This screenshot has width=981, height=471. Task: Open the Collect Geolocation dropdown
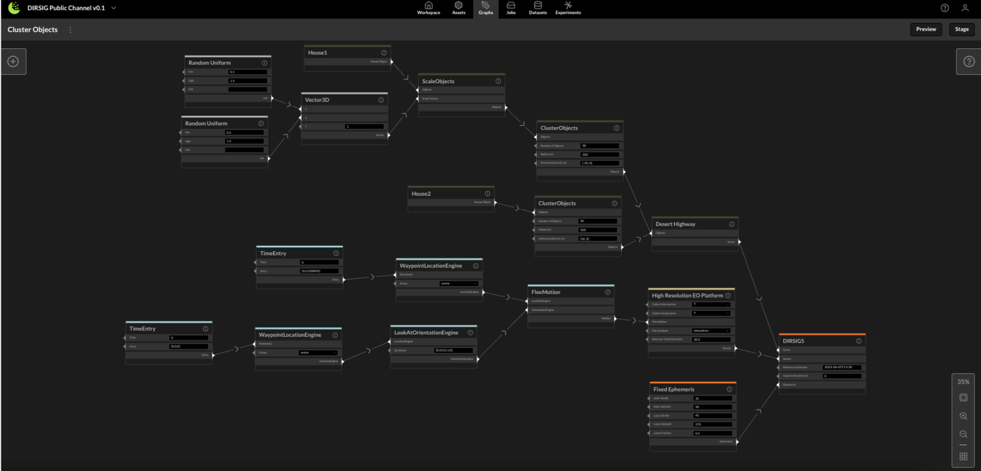(711, 313)
